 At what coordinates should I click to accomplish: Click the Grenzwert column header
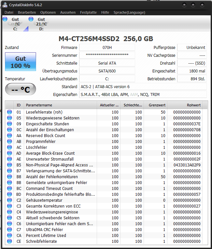[156, 105]
